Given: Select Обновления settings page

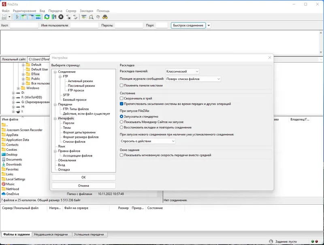Looking at the screenshot, I should coord(67,160).
